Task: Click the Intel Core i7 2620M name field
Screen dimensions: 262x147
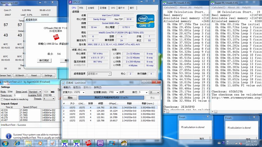Action: (111, 15)
